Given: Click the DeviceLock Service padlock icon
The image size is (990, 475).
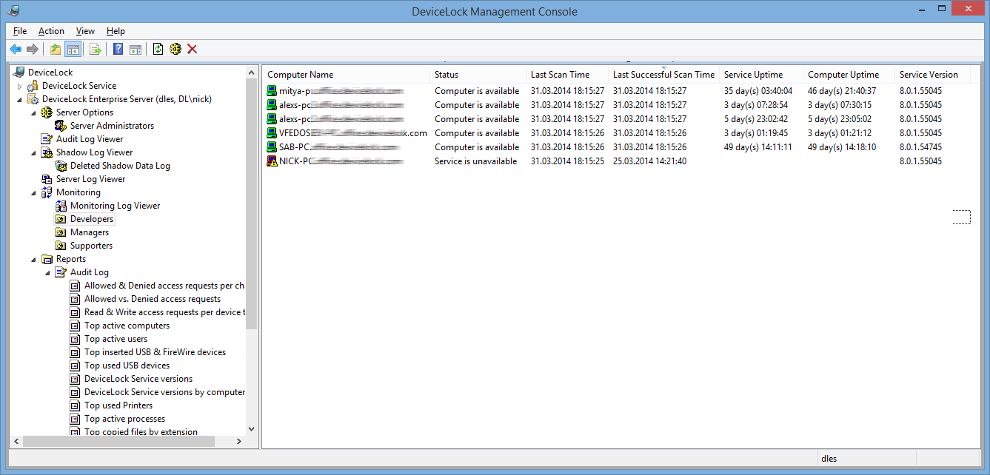Looking at the screenshot, I should point(33,86).
